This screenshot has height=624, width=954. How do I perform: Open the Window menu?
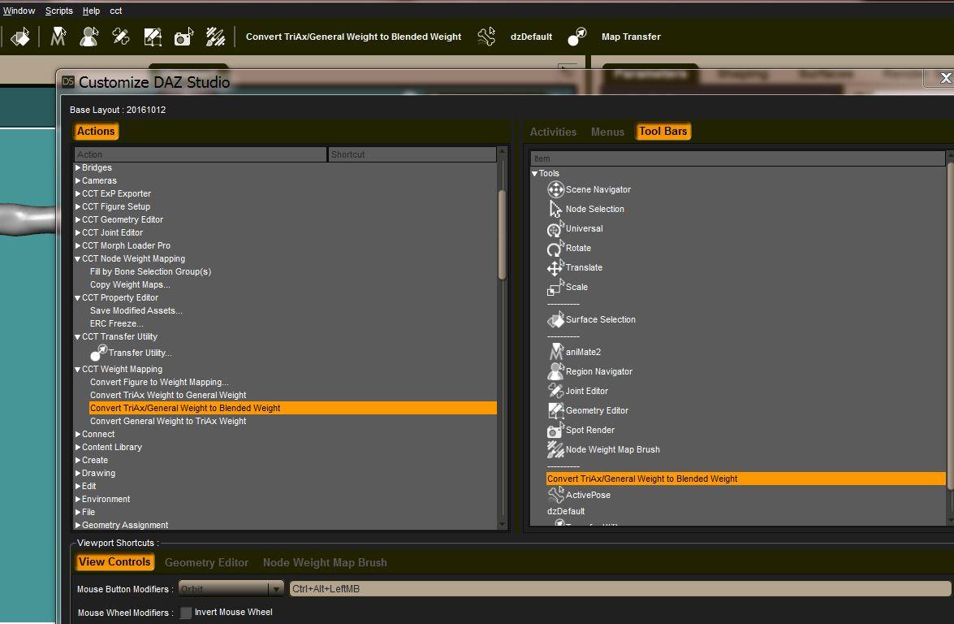coord(19,11)
